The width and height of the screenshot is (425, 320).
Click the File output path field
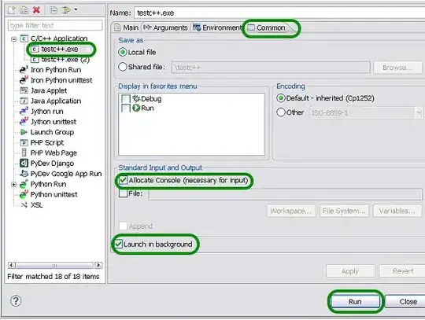285,194
